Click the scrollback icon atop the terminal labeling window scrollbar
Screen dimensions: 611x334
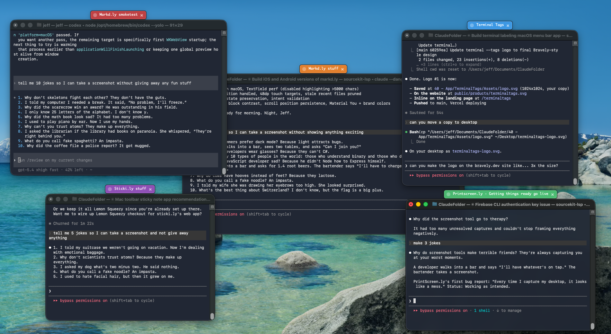coord(575,43)
